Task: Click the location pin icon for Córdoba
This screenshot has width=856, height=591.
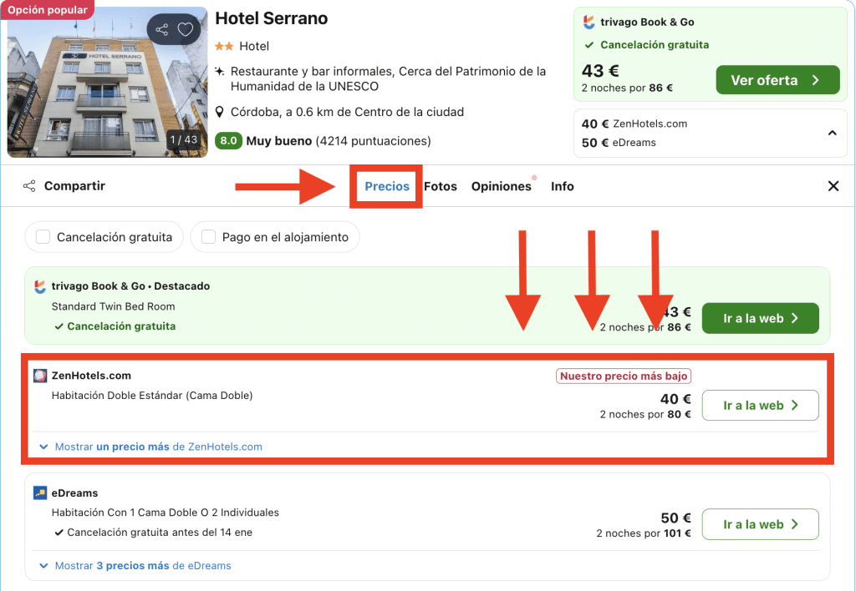Action: coord(220,112)
